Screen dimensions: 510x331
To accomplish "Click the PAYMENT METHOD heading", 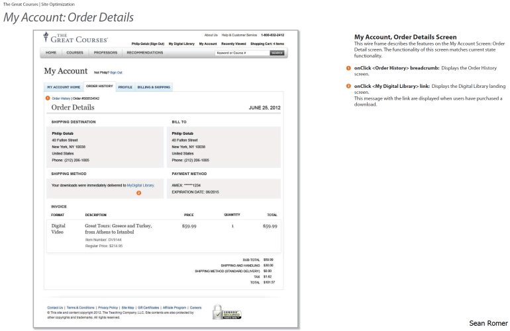I will [x=189, y=174].
